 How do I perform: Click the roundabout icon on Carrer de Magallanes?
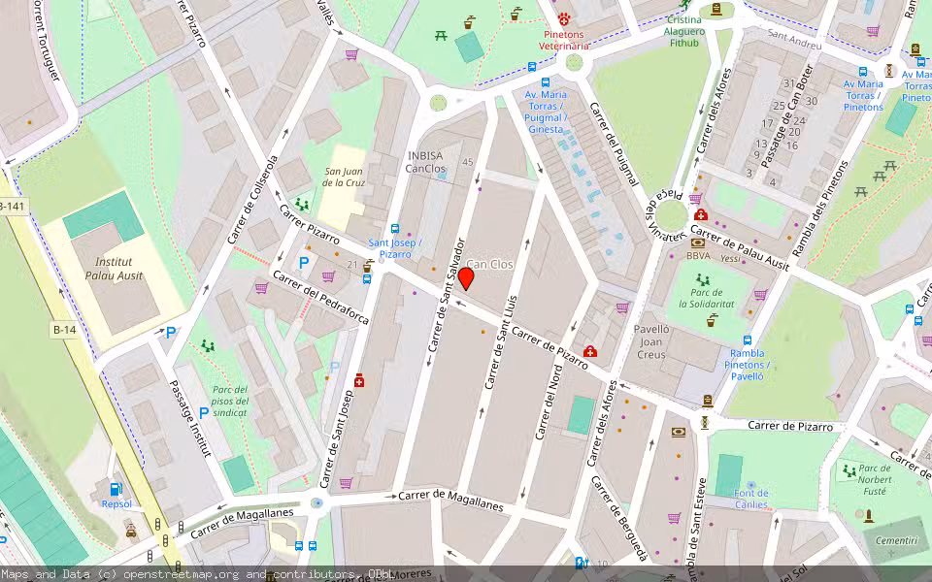click(317, 503)
